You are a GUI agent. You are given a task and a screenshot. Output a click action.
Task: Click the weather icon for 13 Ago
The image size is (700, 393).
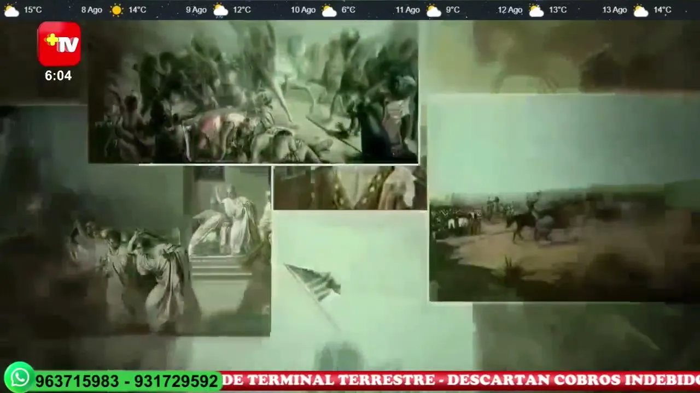click(640, 10)
